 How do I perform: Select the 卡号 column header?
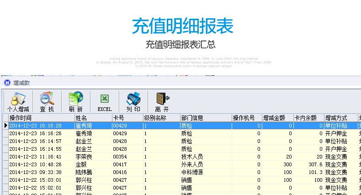click(127, 118)
